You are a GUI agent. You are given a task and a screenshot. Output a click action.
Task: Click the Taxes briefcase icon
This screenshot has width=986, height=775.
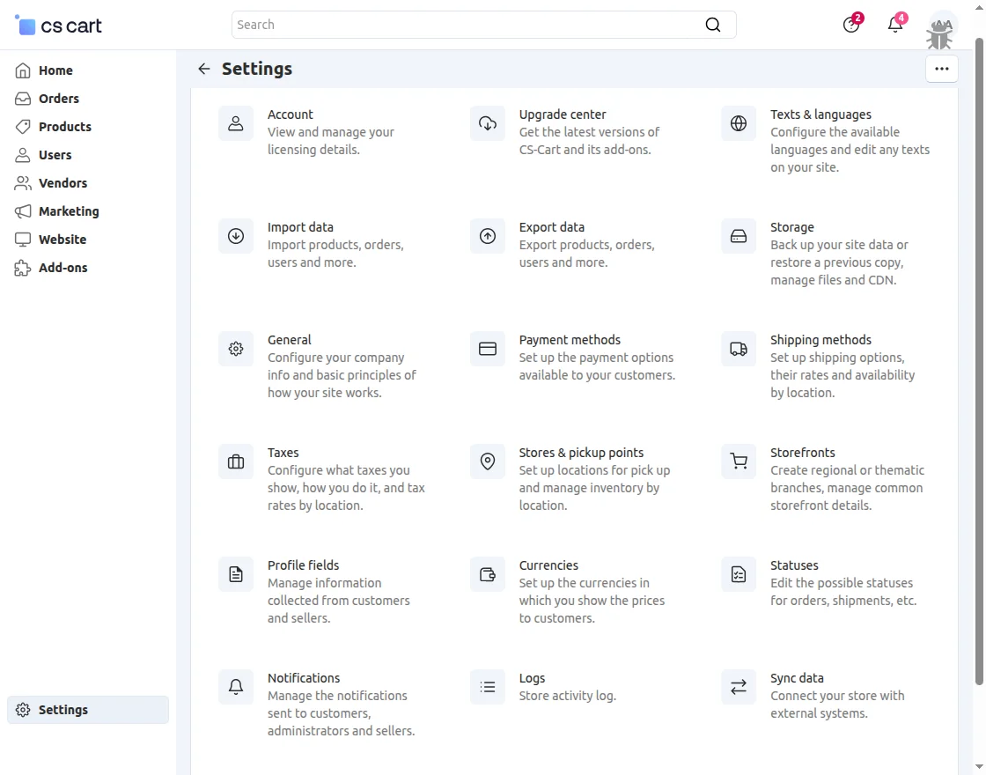click(236, 461)
